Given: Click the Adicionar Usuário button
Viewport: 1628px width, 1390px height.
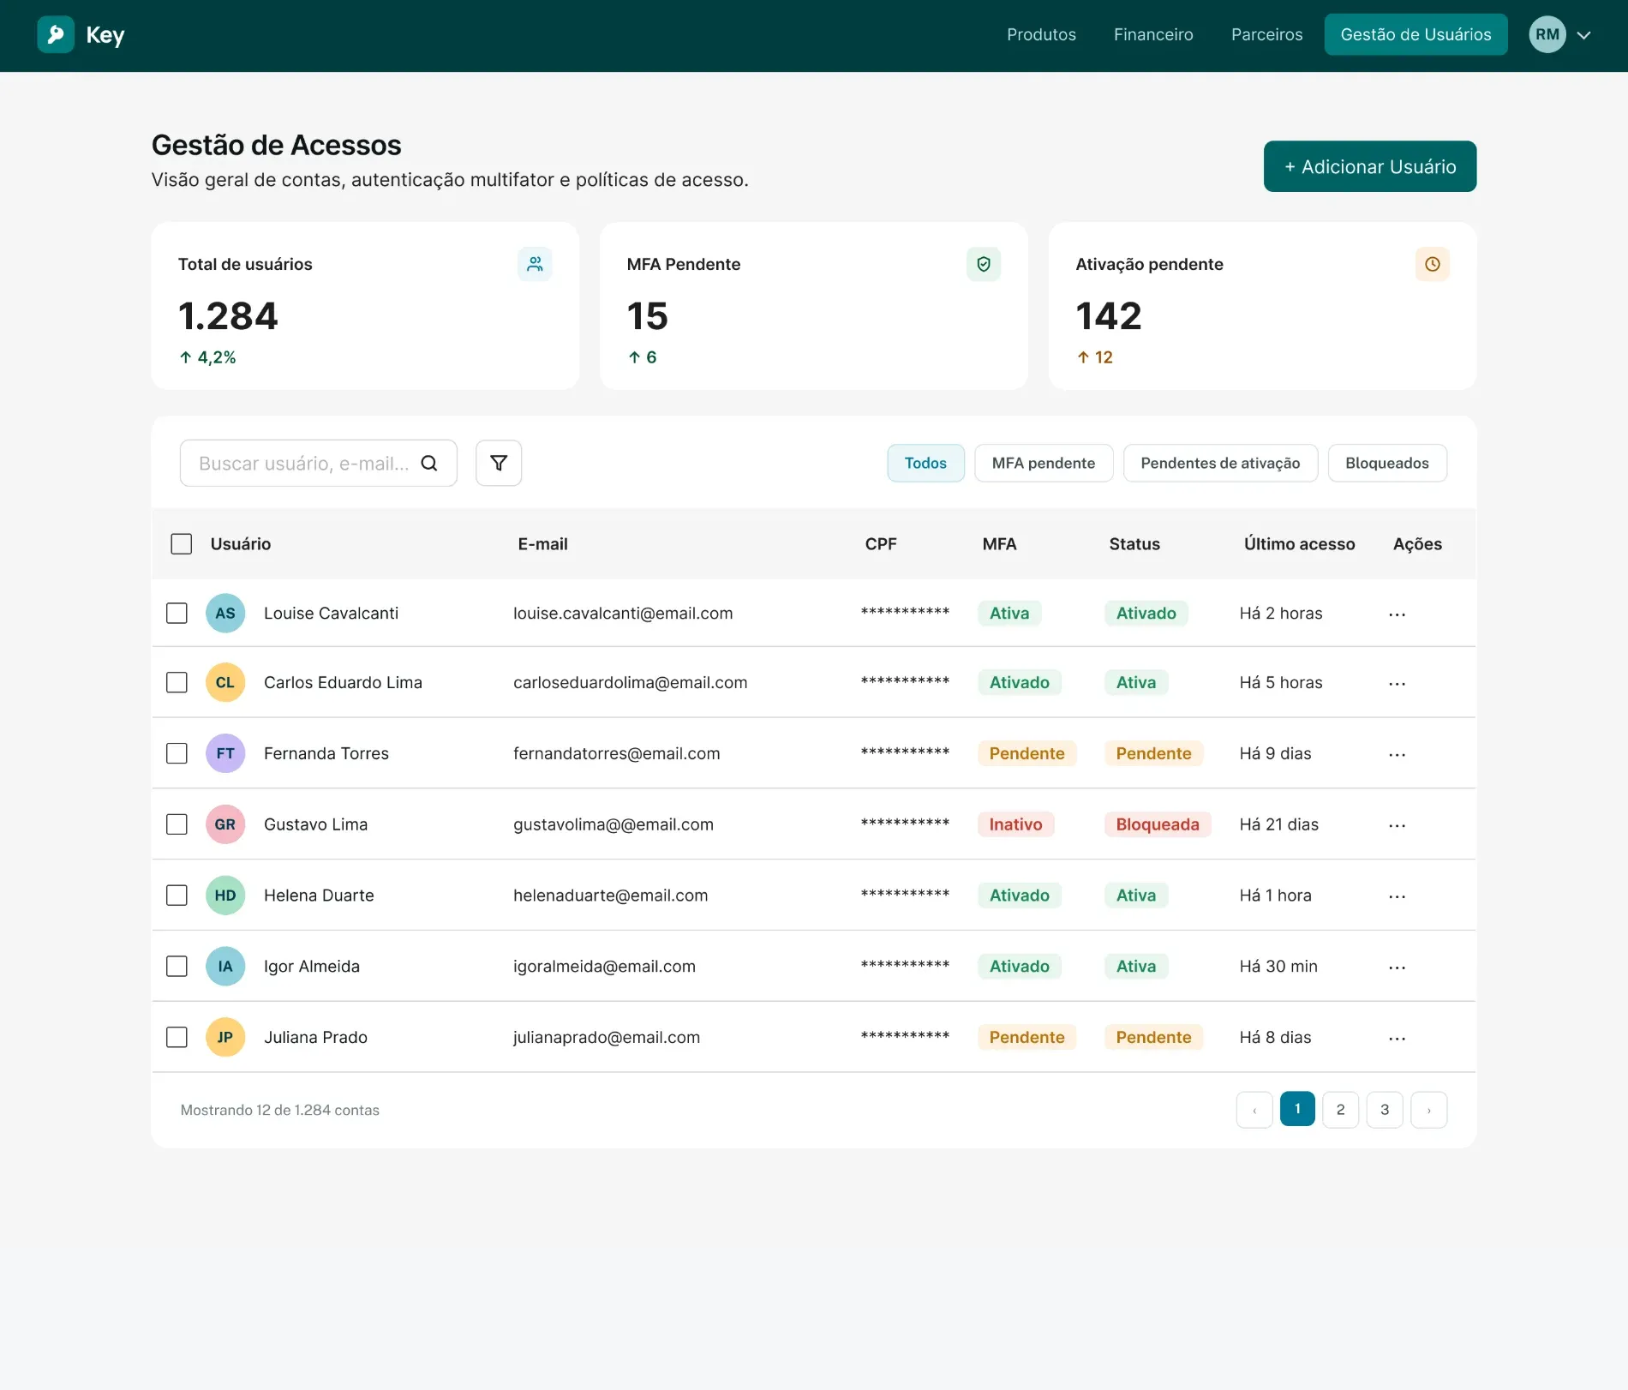Looking at the screenshot, I should tap(1370, 166).
